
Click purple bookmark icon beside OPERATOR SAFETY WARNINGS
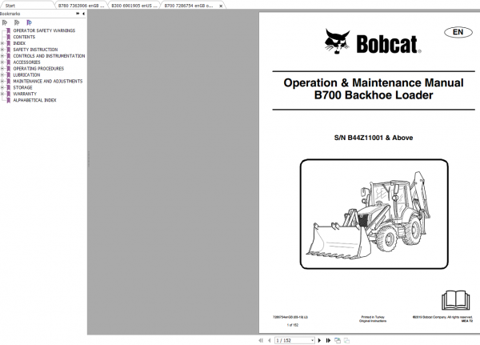[9, 30]
